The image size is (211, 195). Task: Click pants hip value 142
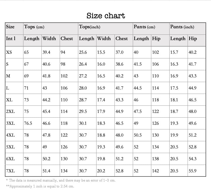pyautogui.click(x=155, y=171)
